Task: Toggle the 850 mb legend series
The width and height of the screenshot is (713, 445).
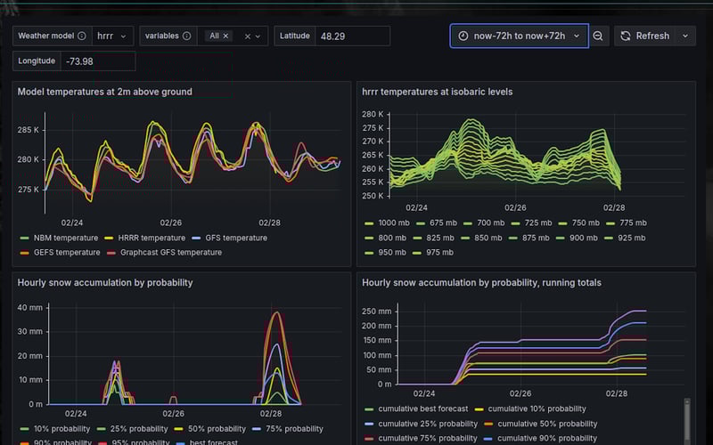Action: (x=488, y=238)
